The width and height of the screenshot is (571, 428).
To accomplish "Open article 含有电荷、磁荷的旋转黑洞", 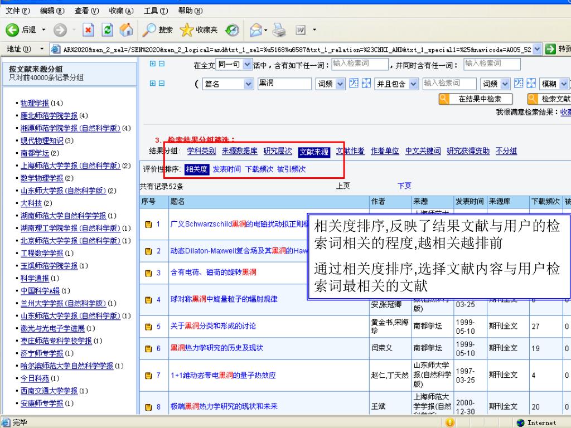I will click(x=214, y=272).
